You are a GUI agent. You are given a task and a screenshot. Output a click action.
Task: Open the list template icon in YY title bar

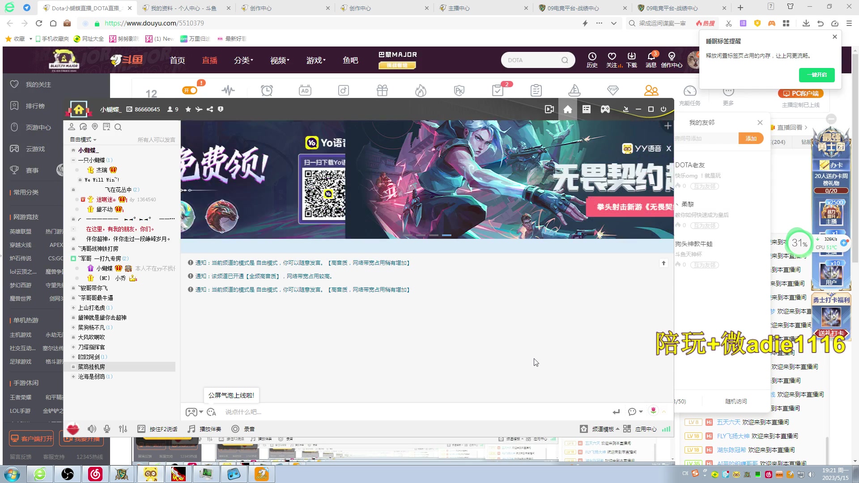coord(587,109)
